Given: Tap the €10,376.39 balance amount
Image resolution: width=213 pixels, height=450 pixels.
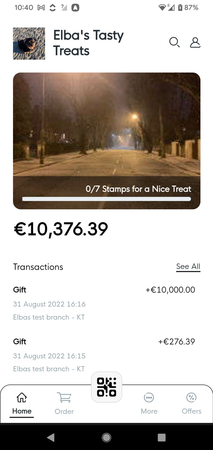Looking at the screenshot, I should [61, 229].
